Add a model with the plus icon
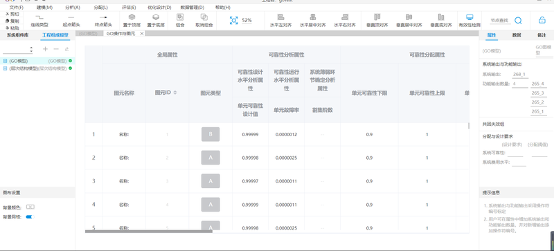The height and width of the screenshot is (251, 554). (45, 49)
